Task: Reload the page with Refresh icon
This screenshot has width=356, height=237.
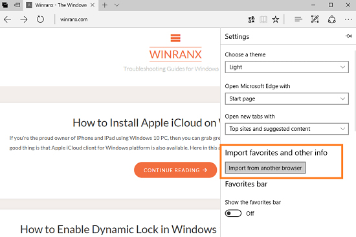Action: pos(40,19)
